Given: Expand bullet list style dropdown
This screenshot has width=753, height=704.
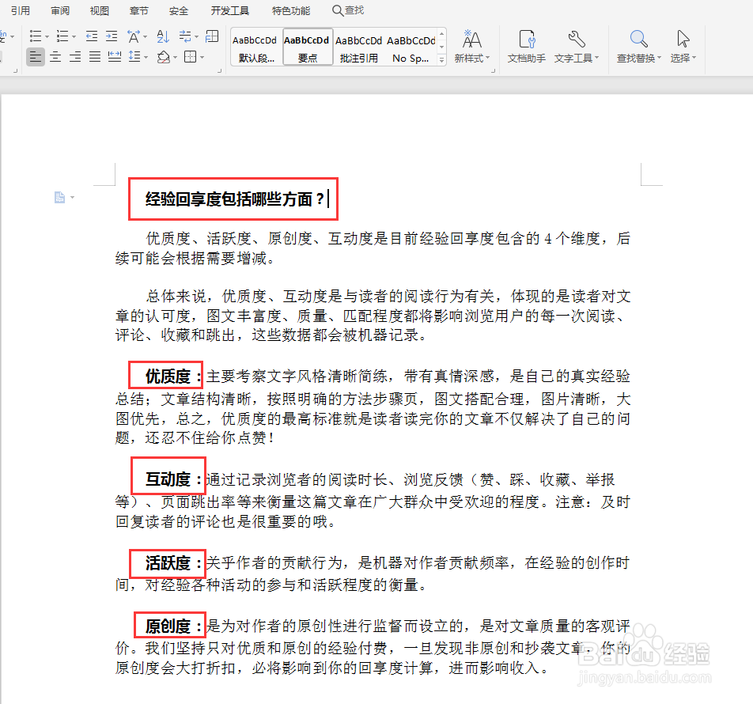Looking at the screenshot, I should [x=47, y=36].
